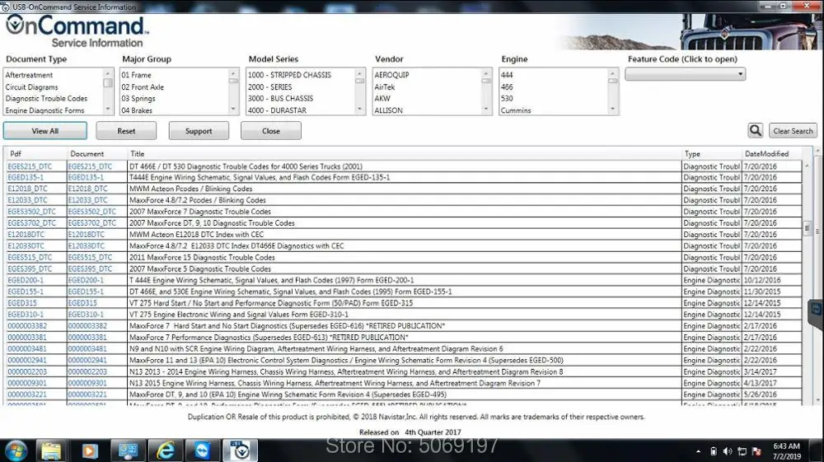Select engine 444 in Engine list
Image resolution: width=824 pixels, height=462 pixels.
[x=507, y=75]
